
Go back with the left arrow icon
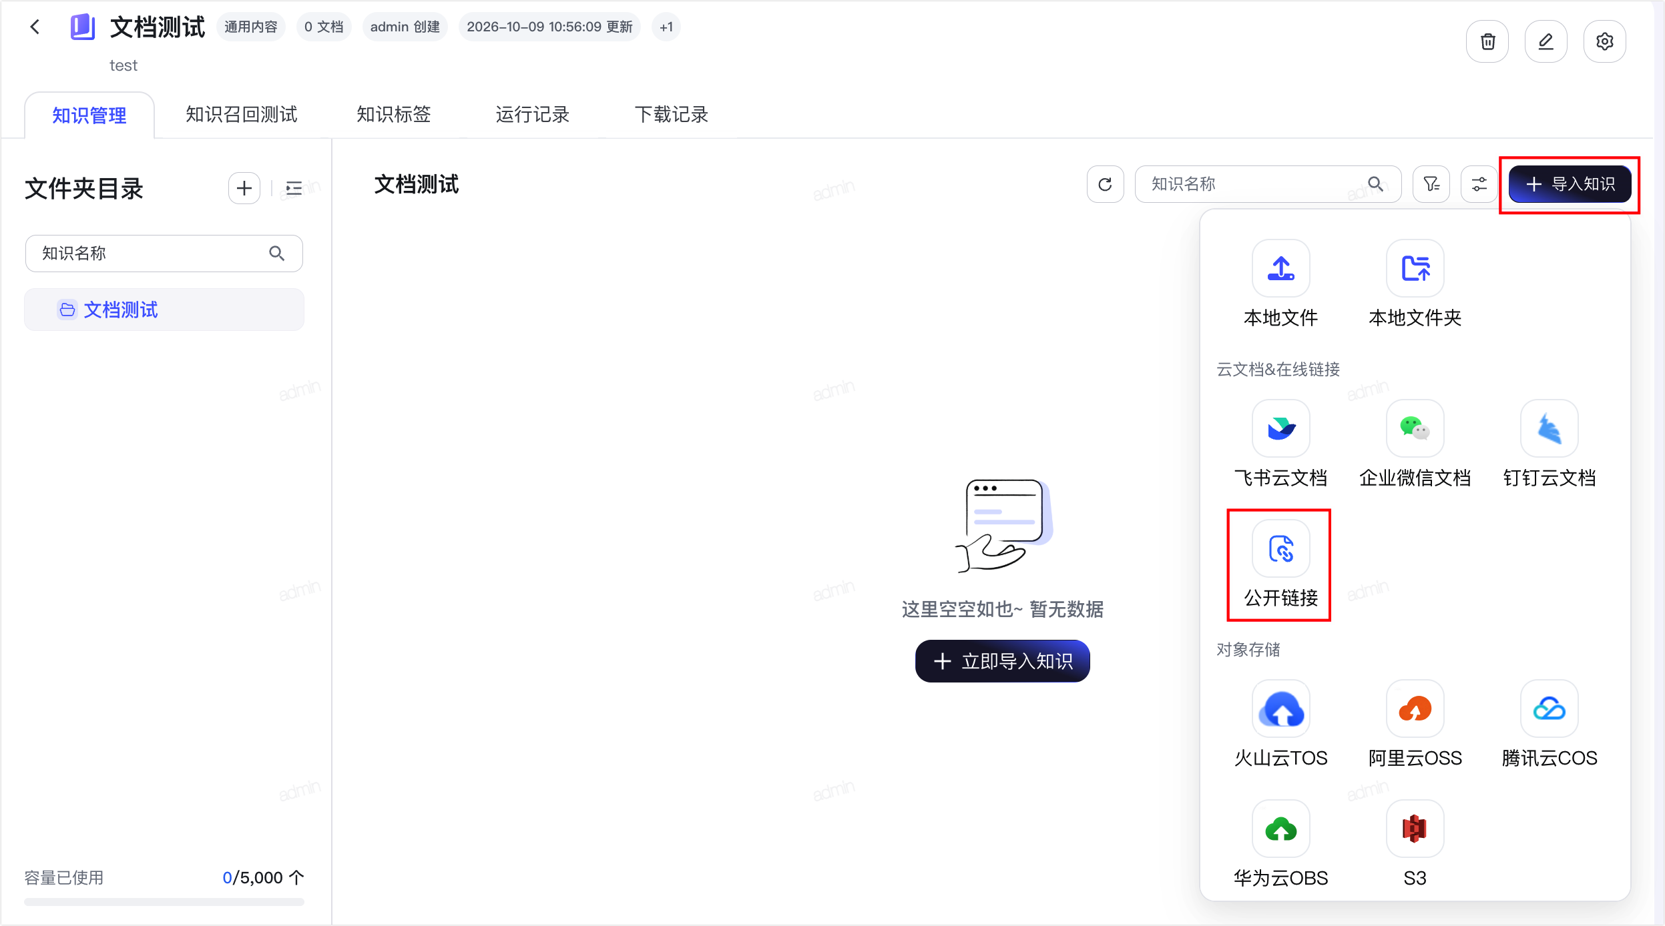[35, 27]
